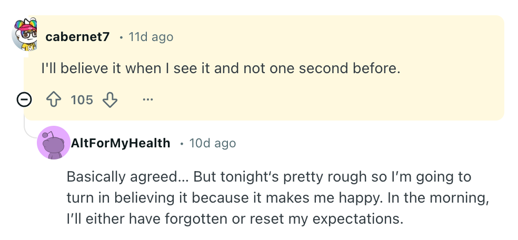Upvote cabernet7's comment
Viewport: 518px width, 240px height.
click(x=54, y=99)
